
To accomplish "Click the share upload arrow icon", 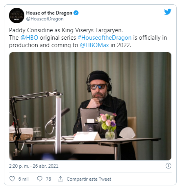I will tap(60, 179).
